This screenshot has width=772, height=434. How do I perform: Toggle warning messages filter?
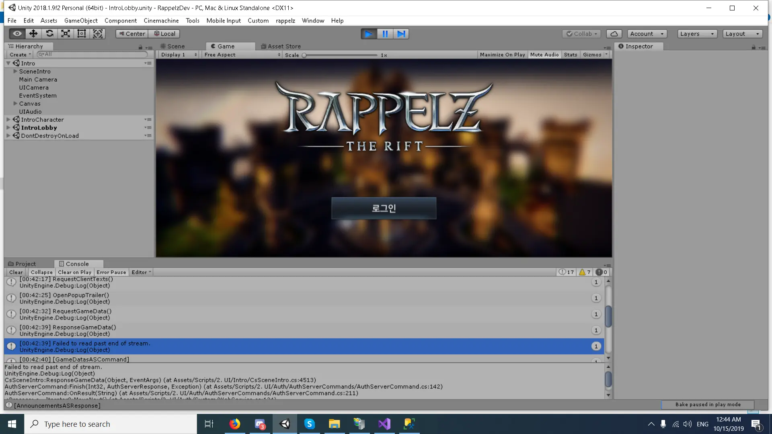coord(585,272)
